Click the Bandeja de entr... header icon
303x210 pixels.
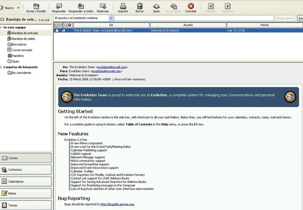click(2, 19)
